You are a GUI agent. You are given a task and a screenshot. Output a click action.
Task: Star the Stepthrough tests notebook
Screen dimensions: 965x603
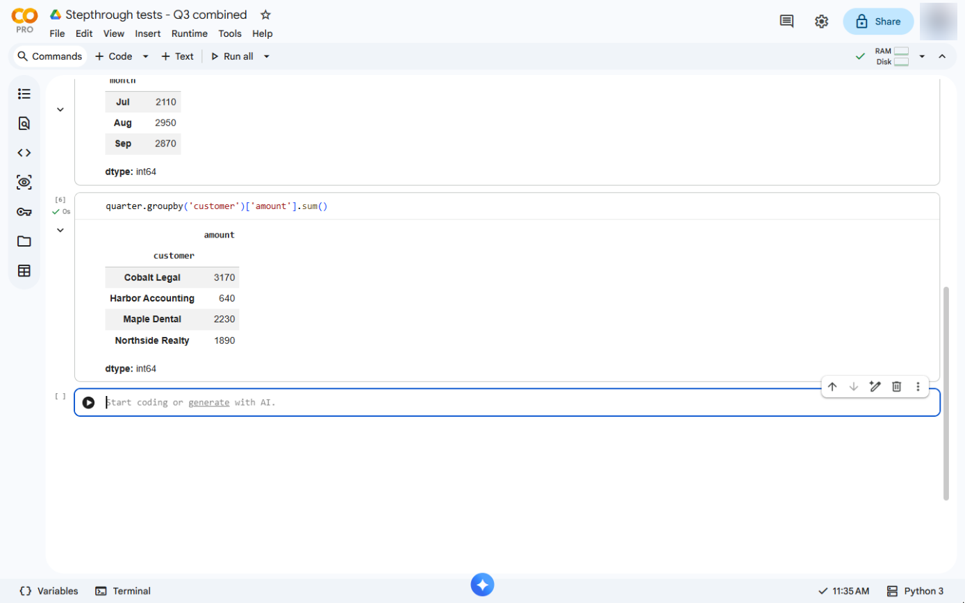[265, 15]
